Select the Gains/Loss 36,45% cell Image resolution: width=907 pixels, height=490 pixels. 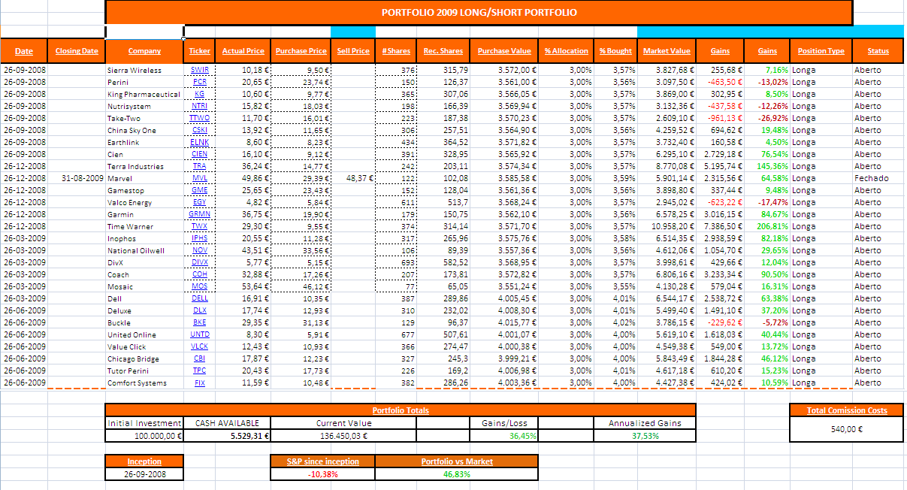[x=504, y=436]
